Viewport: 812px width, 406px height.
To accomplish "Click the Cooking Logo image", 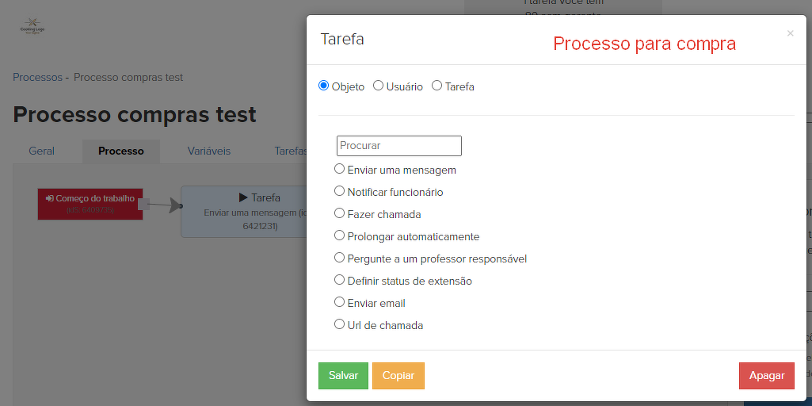I will 32,26.
